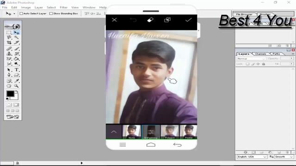
Task: Select the Eraser tool in toolbox
Action: tap(9, 59)
